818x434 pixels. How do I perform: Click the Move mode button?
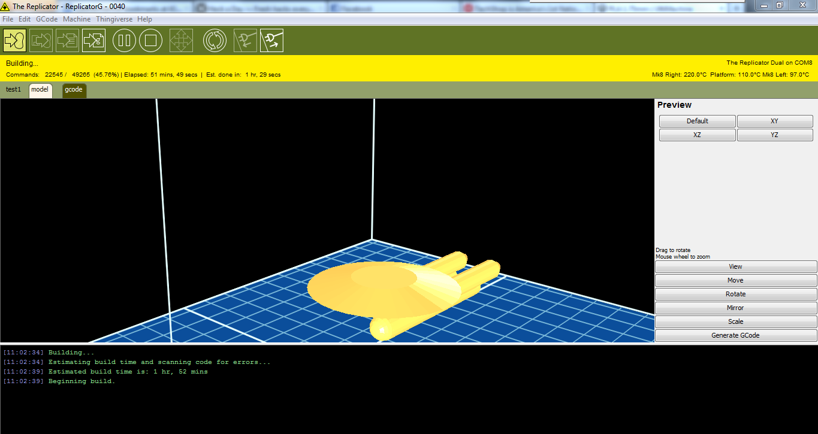tap(736, 280)
